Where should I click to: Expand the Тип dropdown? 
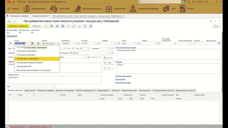[x=89, y=48]
